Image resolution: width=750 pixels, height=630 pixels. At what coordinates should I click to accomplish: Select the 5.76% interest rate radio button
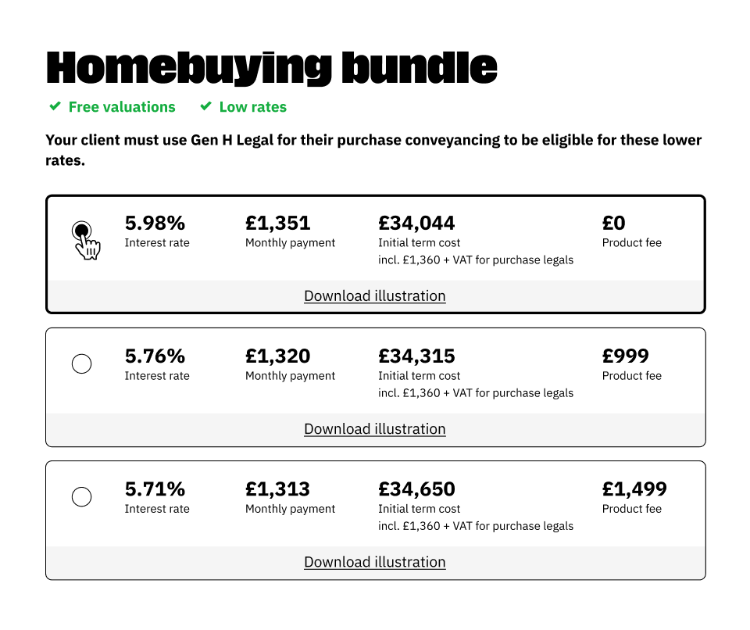point(82,363)
